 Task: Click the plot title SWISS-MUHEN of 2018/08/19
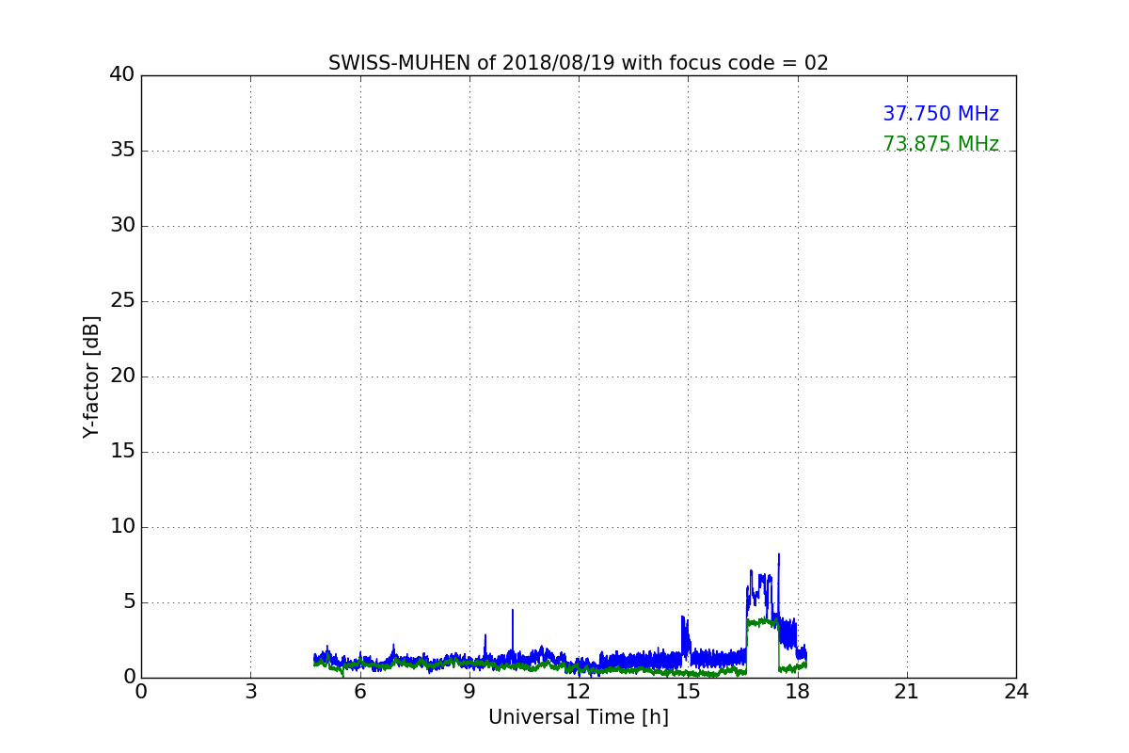579,63
